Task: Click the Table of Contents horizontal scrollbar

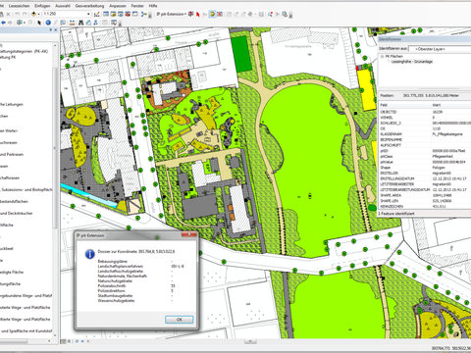Action: [x=14, y=341]
